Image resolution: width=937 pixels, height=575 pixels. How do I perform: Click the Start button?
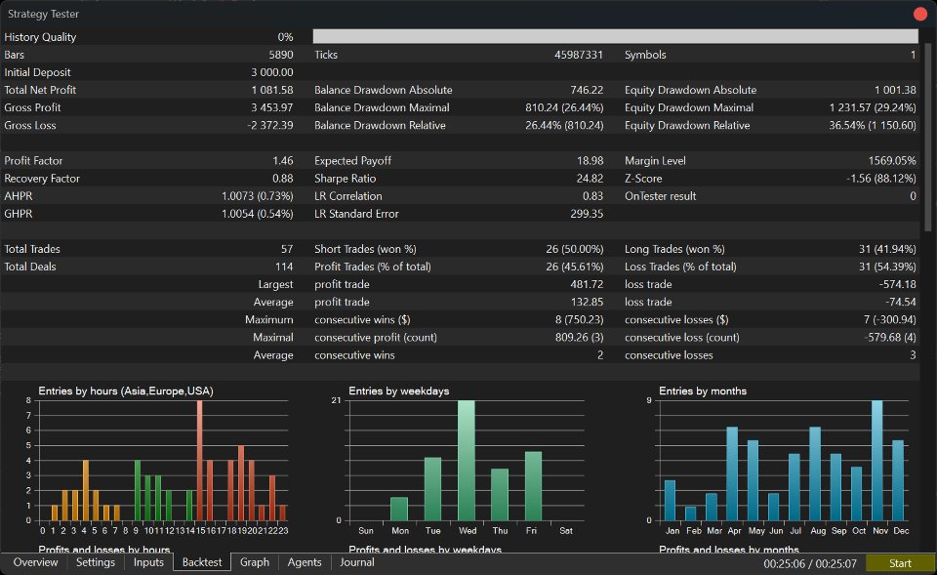pyautogui.click(x=899, y=563)
